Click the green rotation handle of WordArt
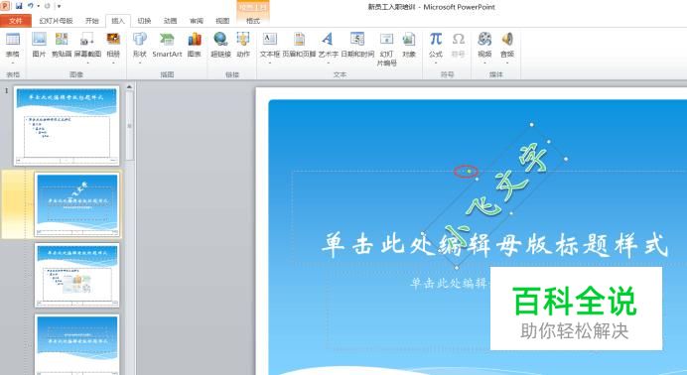The width and height of the screenshot is (687, 375). point(469,171)
